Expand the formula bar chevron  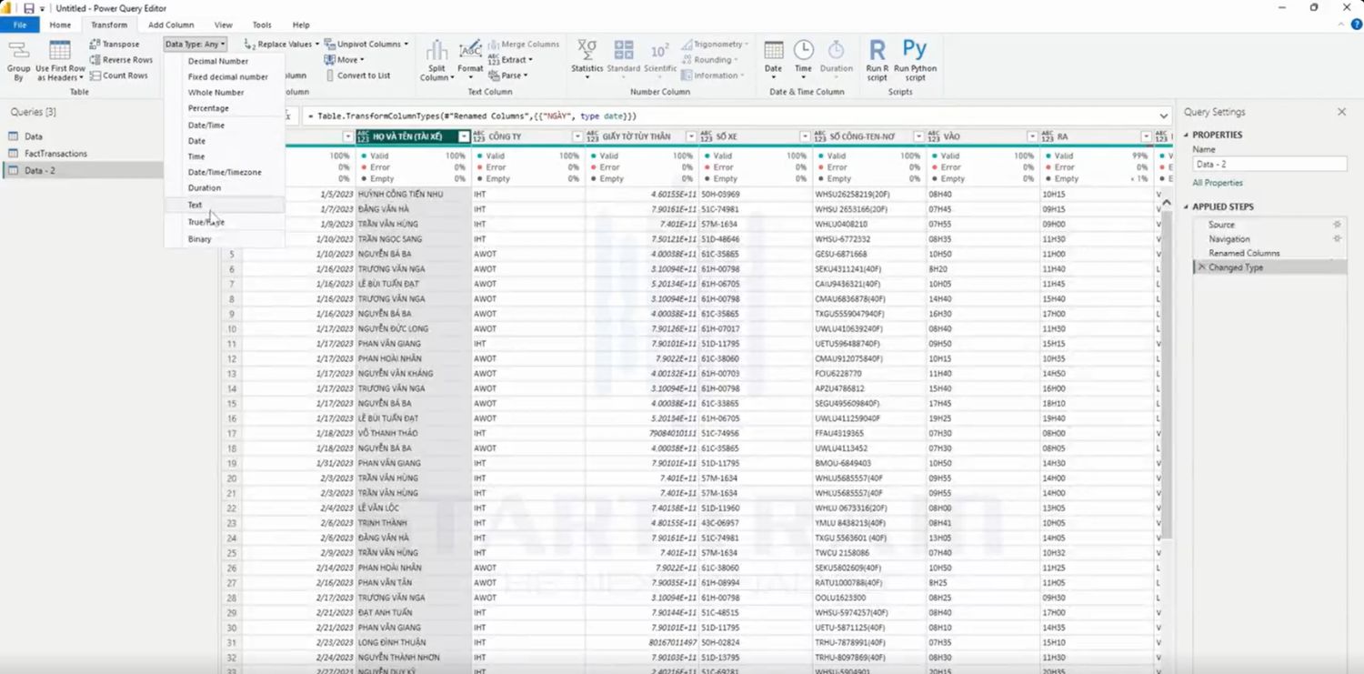(x=1163, y=116)
